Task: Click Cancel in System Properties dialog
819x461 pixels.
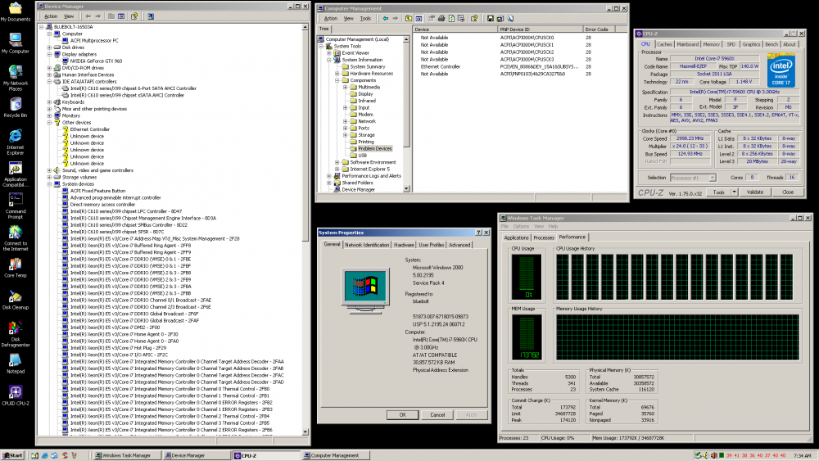Action: 437,415
